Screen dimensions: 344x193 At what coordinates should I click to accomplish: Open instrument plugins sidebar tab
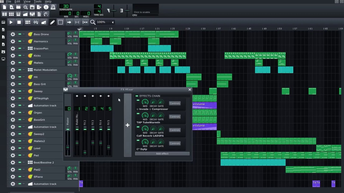3,22
